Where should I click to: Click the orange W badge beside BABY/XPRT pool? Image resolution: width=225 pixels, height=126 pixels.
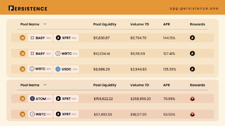click(22, 38)
